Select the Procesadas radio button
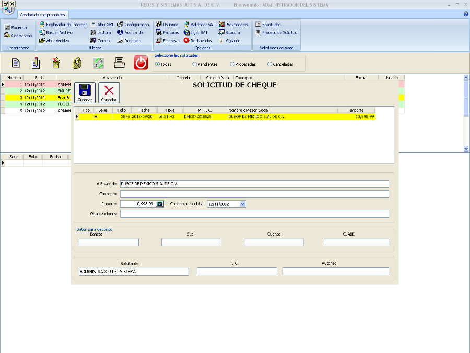This screenshot has width=470, height=353. pyautogui.click(x=232, y=64)
